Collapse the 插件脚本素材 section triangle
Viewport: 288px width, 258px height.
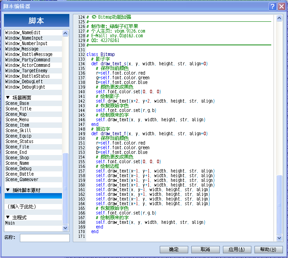point(8,190)
